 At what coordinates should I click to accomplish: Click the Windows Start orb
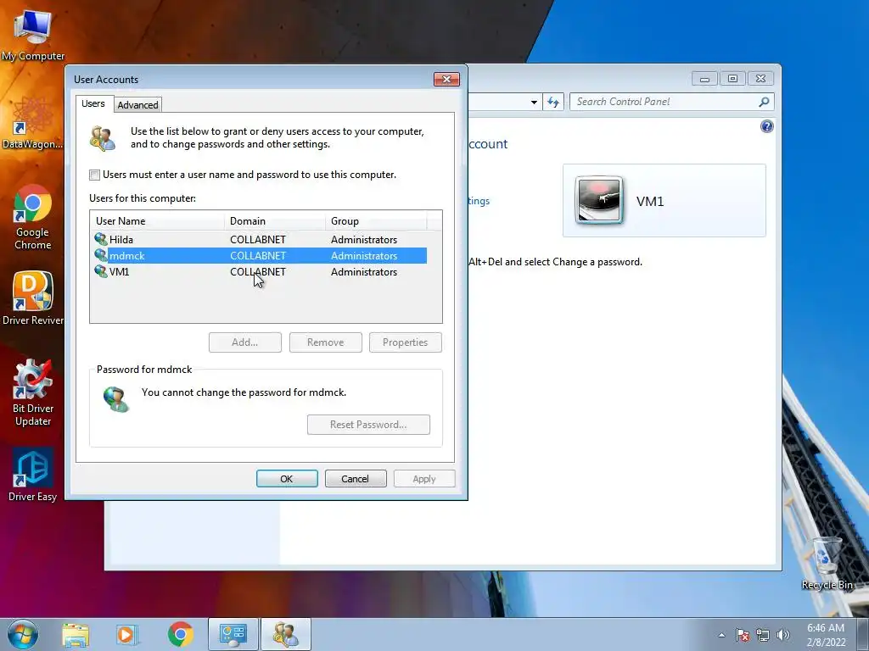coord(23,634)
